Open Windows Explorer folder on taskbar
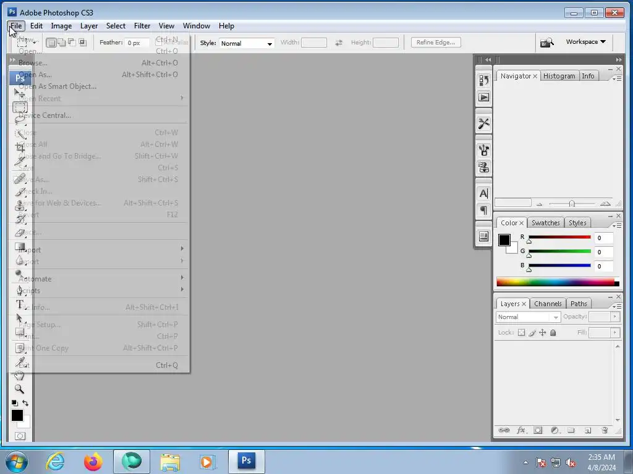This screenshot has width=633, height=474. pos(170,462)
